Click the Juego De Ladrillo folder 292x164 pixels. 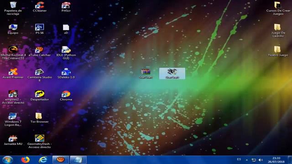(278, 31)
